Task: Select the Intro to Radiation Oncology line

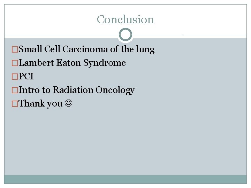Action: 76,90
